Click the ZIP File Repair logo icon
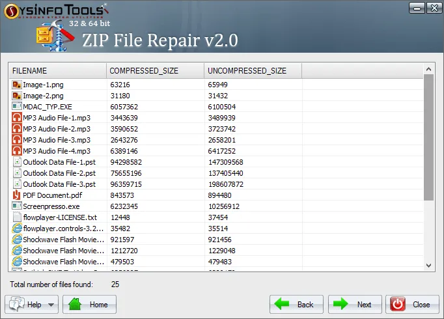This screenshot has height=319, width=444. 55,36
